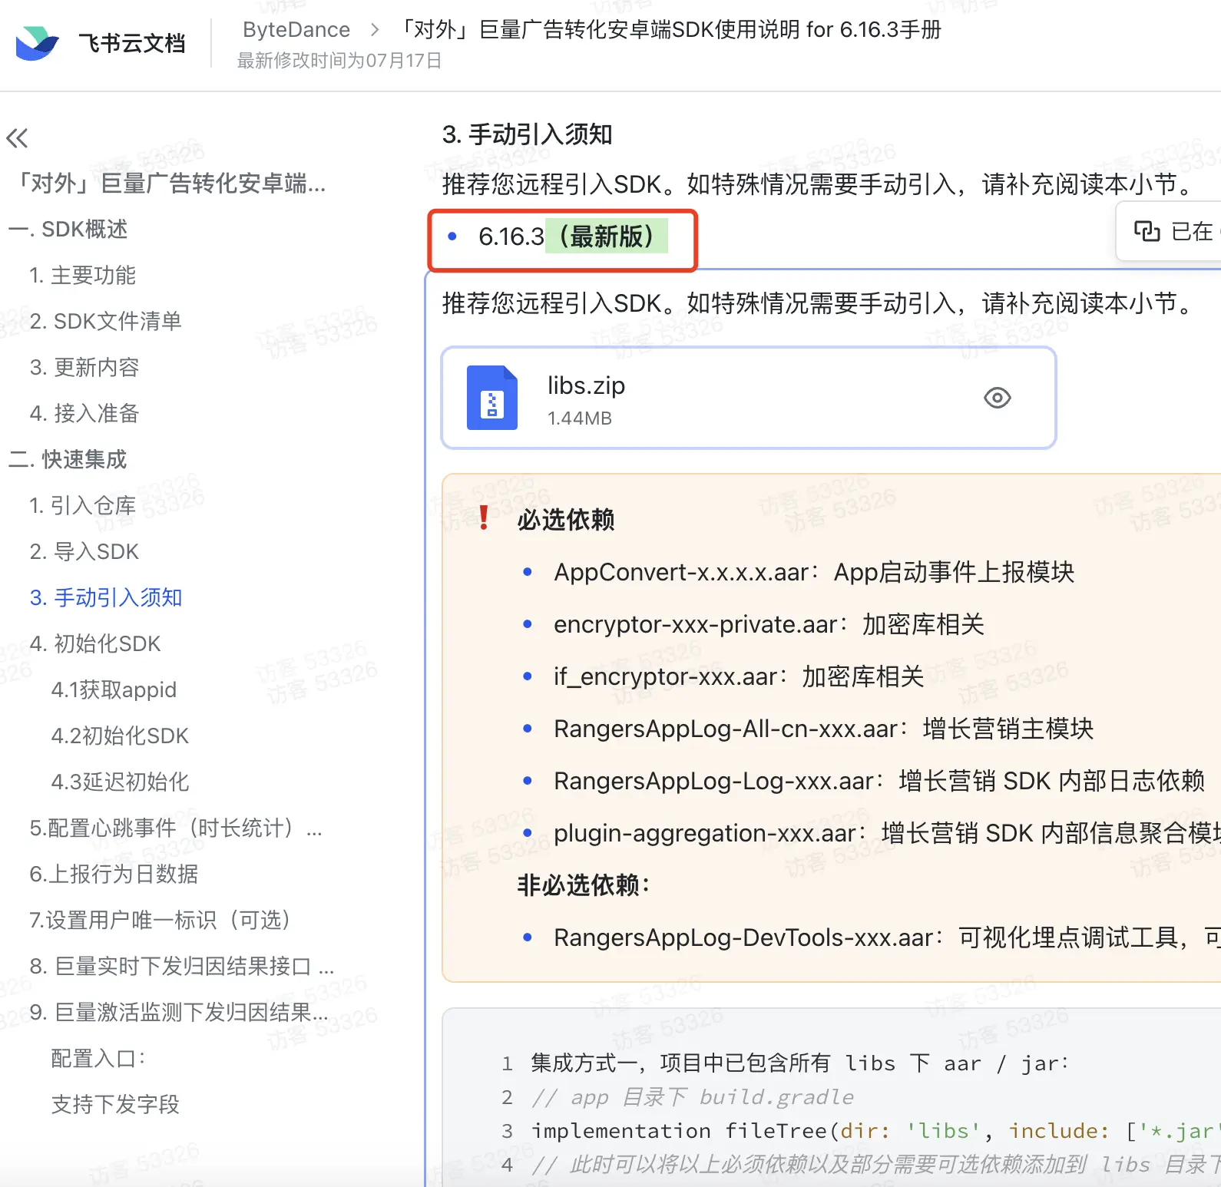Select 配置入口 outline entry
This screenshot has width=1221, height=1187.
98,1058
